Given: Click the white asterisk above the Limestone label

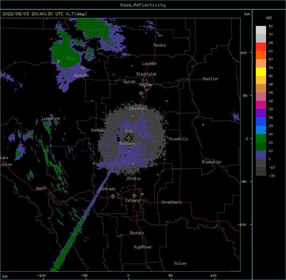Looking at the screenshot, I should click(51, 115).
